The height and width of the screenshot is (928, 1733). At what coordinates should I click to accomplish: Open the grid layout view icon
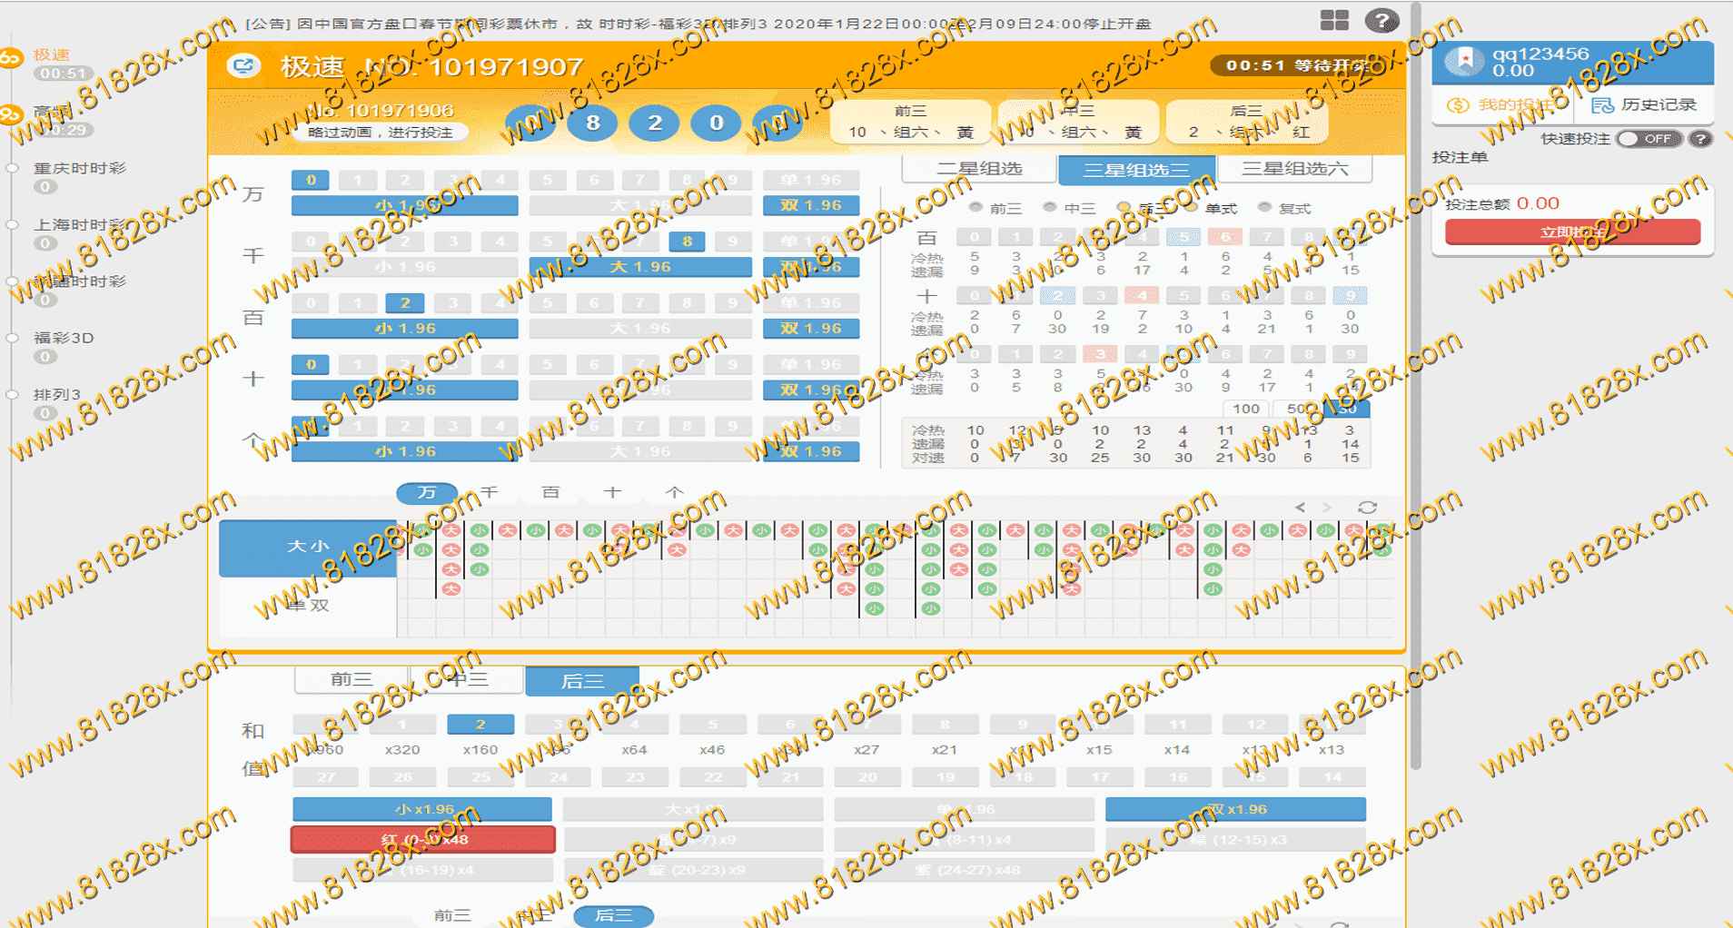pos(1333,20)
